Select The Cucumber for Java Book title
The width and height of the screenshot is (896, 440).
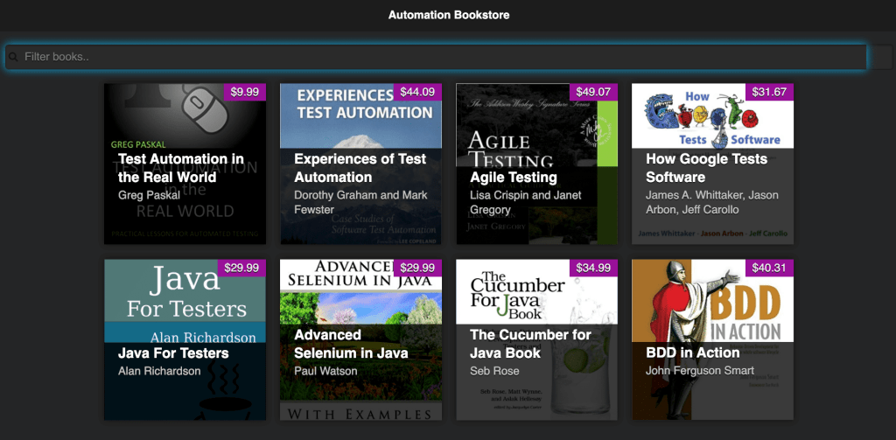pos(530,344)
